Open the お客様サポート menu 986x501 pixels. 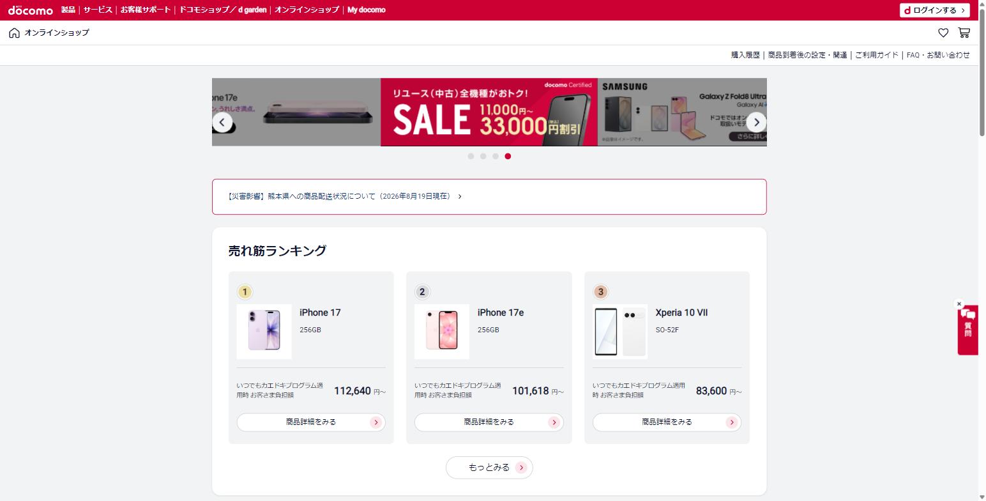pyautogui.click(x=146, y=10)
